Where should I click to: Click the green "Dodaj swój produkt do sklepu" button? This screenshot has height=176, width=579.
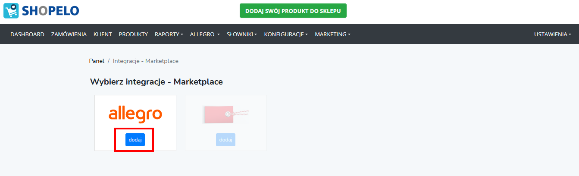click(293, 11)
